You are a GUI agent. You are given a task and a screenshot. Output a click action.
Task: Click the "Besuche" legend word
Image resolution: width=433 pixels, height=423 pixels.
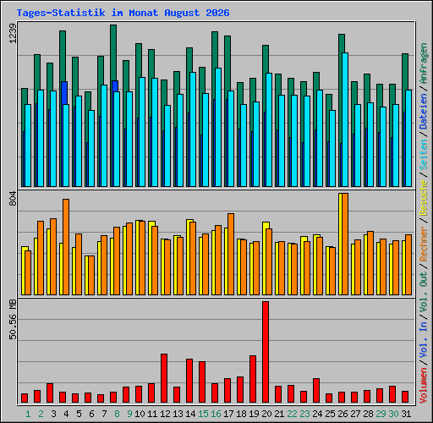(423, 198)
